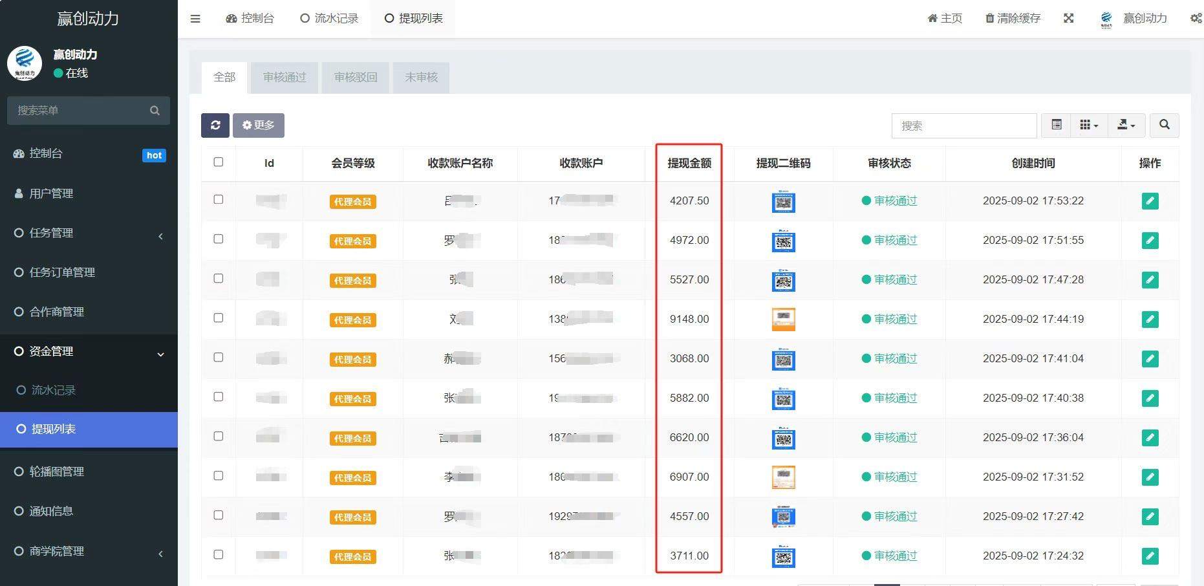Open the 控制台 top tab
This screenshot has height=586, width=1204.
point(250,18)
